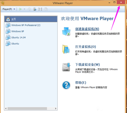
Task: Click the Unity mode toolbar icon
Action: click(46, 9)
